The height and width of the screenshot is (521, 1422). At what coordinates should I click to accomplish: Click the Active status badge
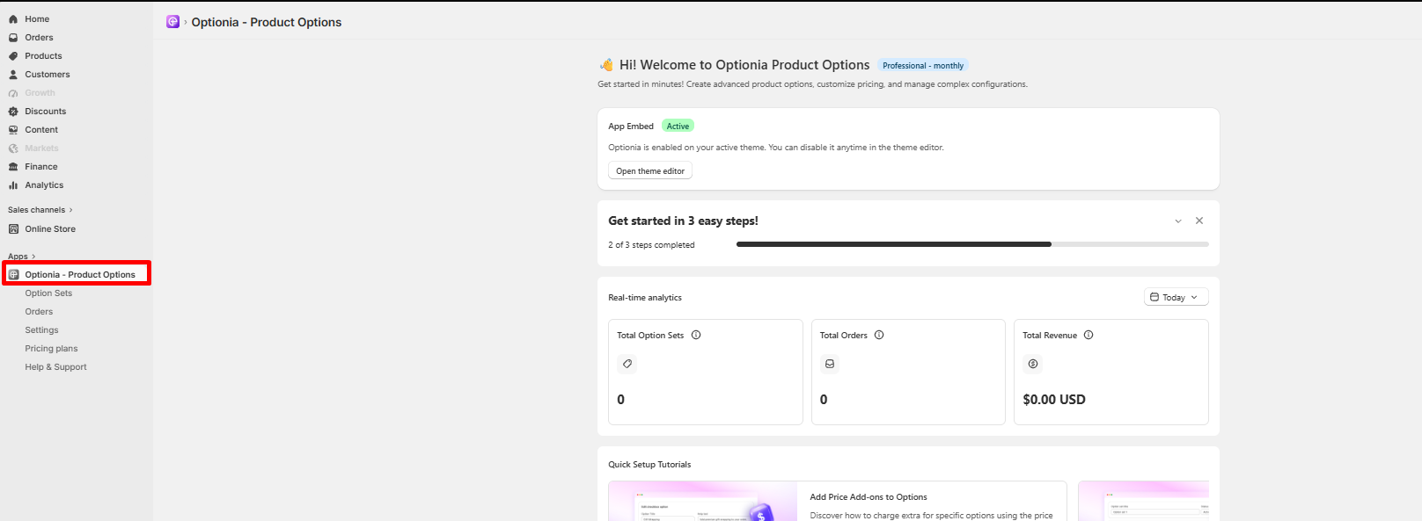[678, 127]
